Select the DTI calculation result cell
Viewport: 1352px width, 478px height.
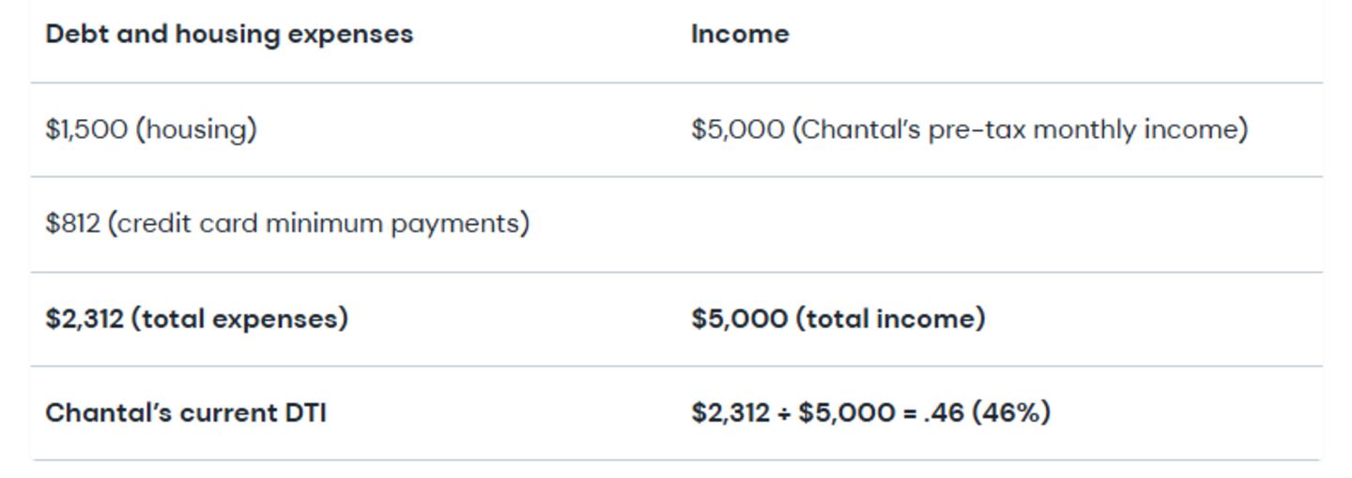[x=870, y=412]
